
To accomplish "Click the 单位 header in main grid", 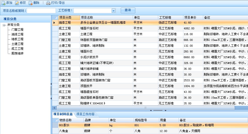I will (x=146, y=18).
